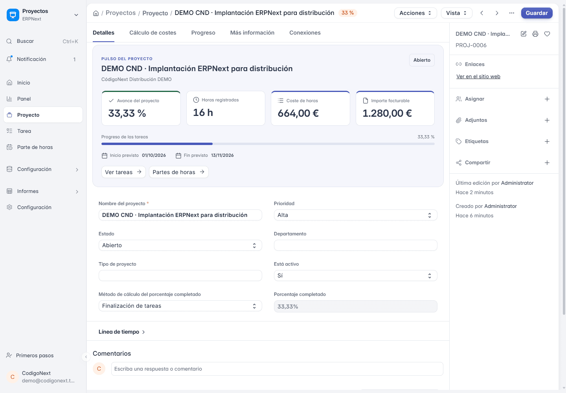Click the Departamento input field
The height and width of the screenshot is (393, 566).
pos(355,245)
